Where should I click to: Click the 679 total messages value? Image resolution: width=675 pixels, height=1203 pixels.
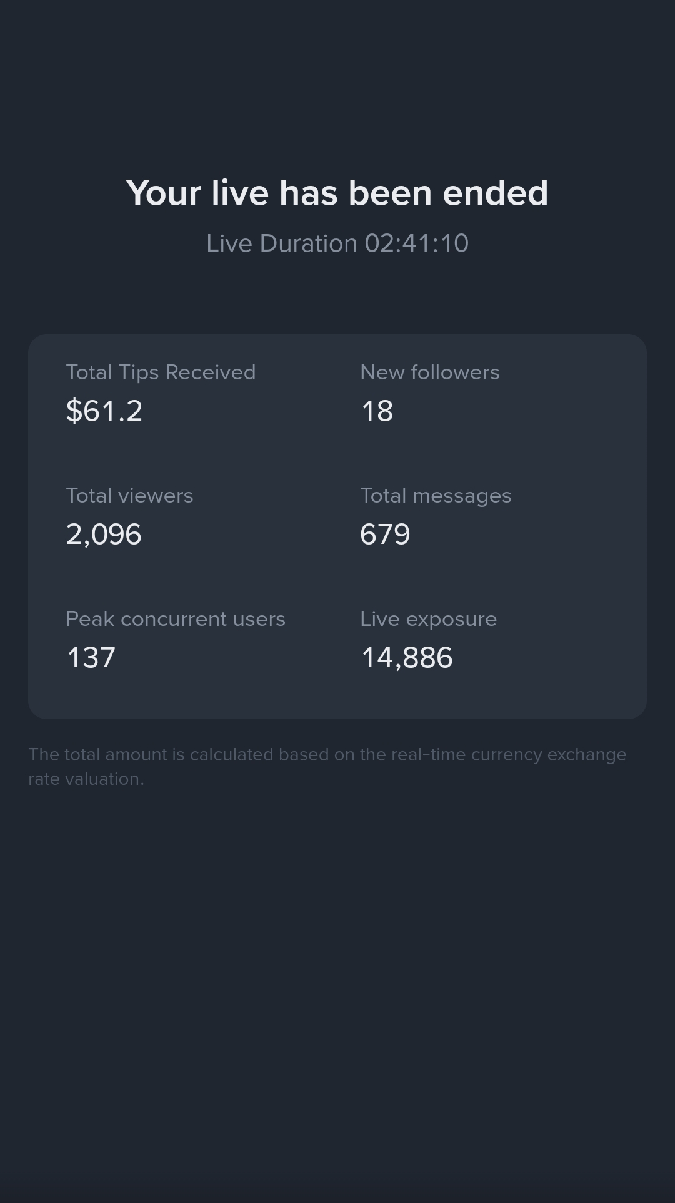[x=385, y=535]
